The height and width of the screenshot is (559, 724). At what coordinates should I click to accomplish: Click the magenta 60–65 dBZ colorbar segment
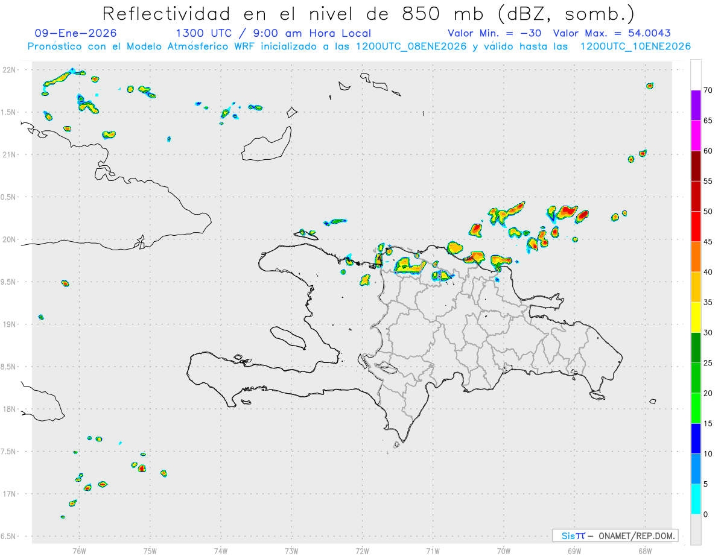pyautogui.click(x=696, y=136)
